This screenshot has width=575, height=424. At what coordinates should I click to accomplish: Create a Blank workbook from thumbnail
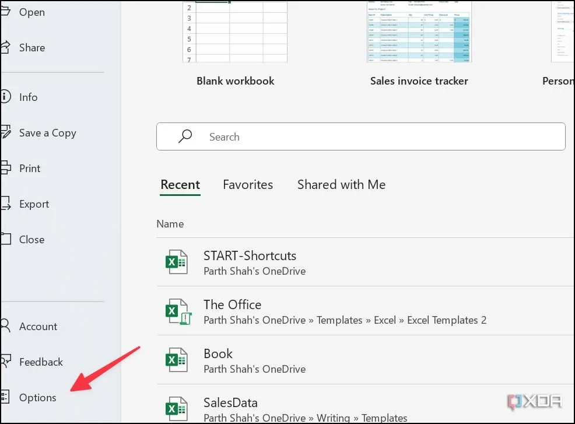[x=235, y=32]
